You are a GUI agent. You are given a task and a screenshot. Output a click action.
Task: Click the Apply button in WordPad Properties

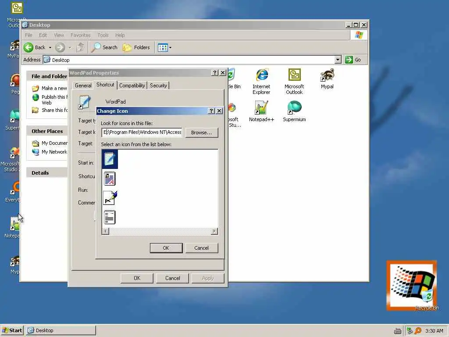[208, 278]
